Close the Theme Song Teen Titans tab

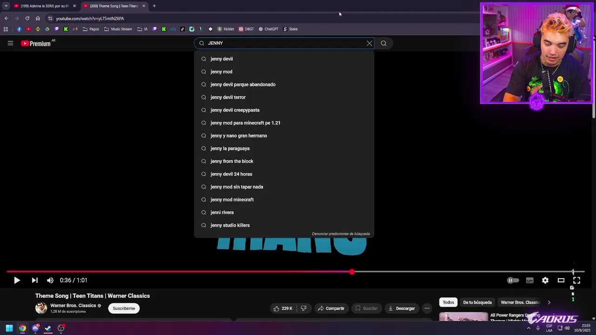pos(143,6)
